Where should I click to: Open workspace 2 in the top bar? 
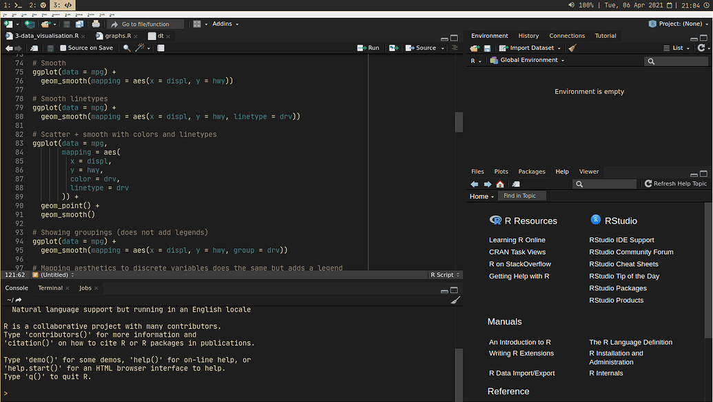tap(38, 6)
